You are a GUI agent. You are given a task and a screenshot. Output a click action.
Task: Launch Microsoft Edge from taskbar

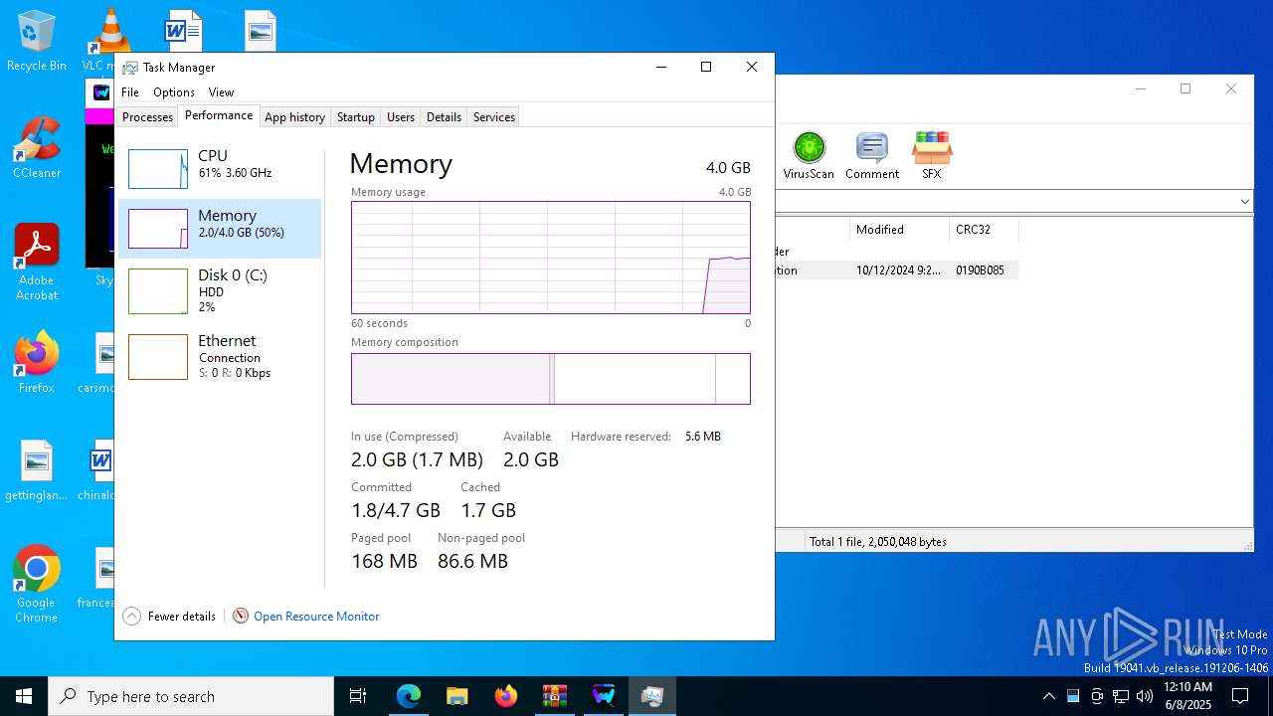(409, 696)
